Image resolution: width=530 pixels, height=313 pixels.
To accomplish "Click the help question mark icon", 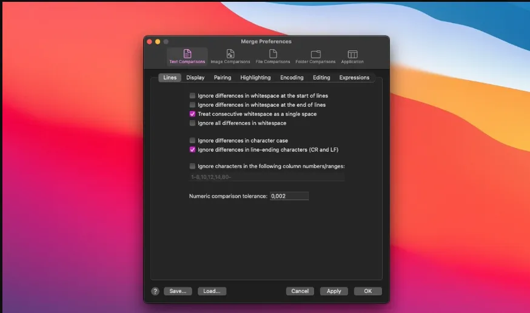I will coord(155,291).
